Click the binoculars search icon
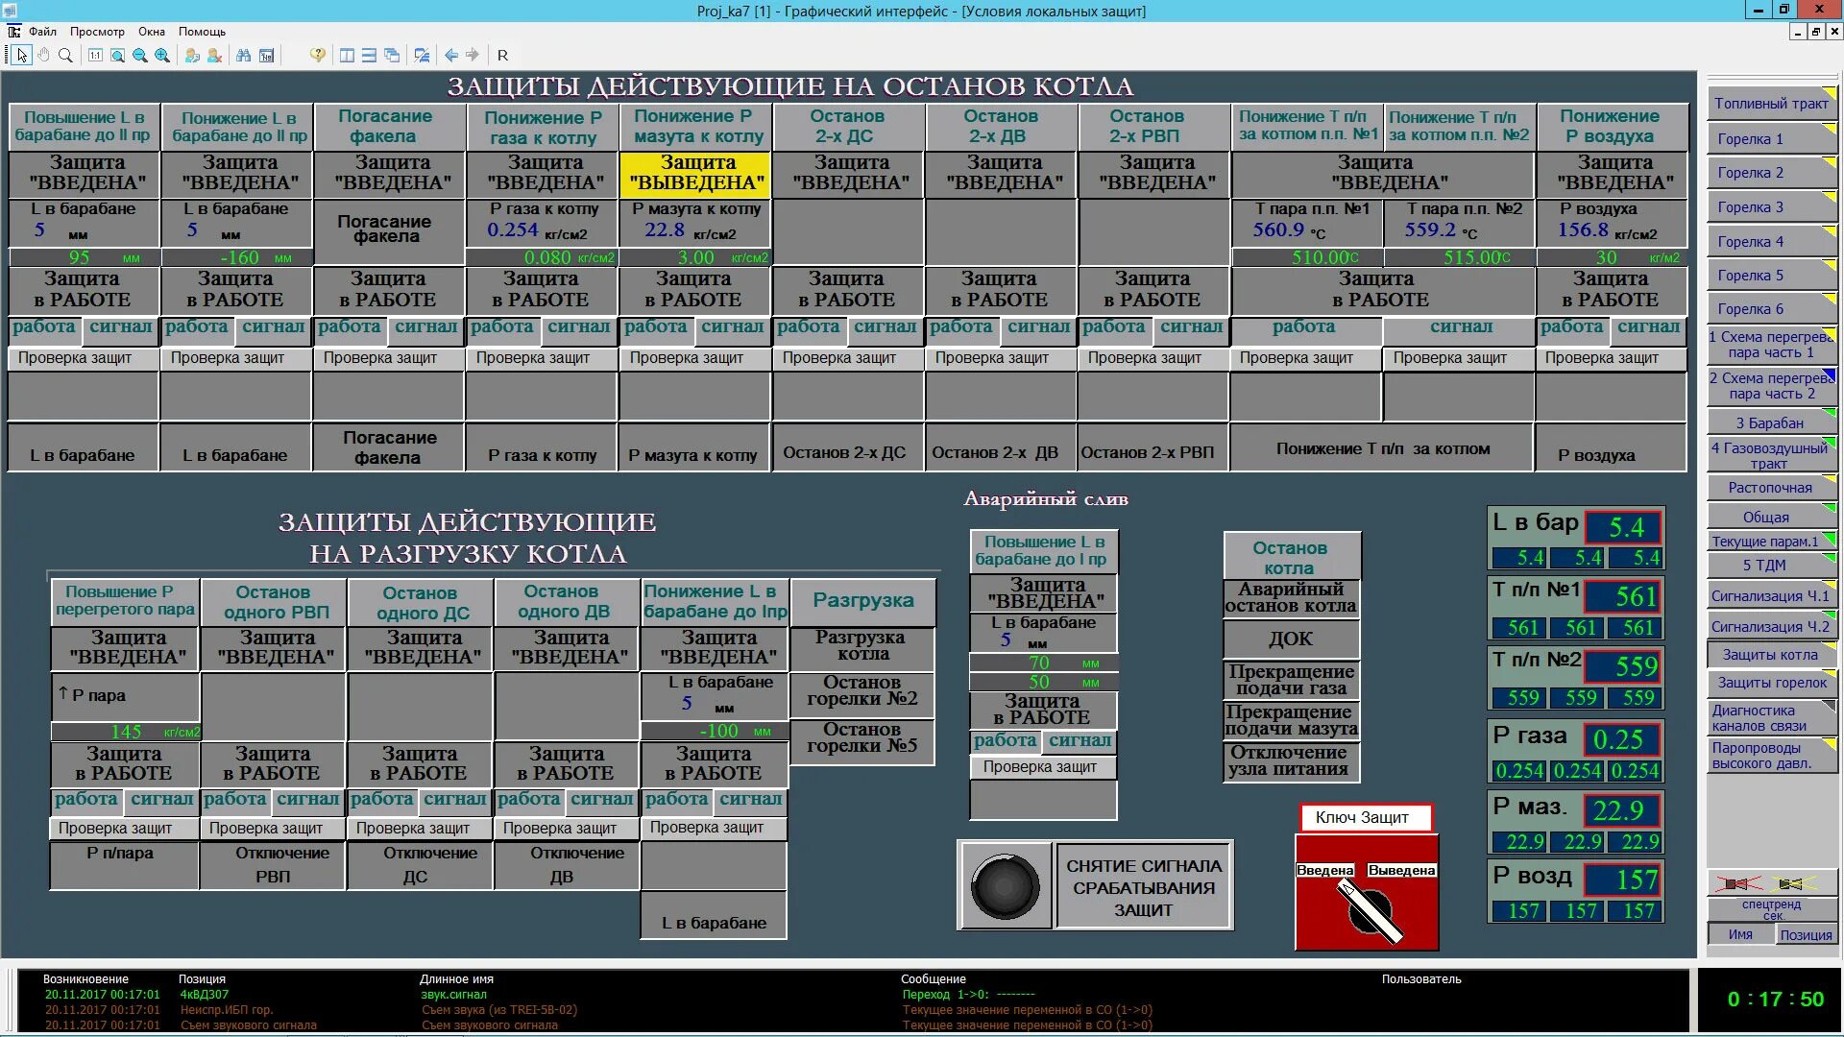Image resolution: width=1844 pixels, height=1037 pixels. 243,55
